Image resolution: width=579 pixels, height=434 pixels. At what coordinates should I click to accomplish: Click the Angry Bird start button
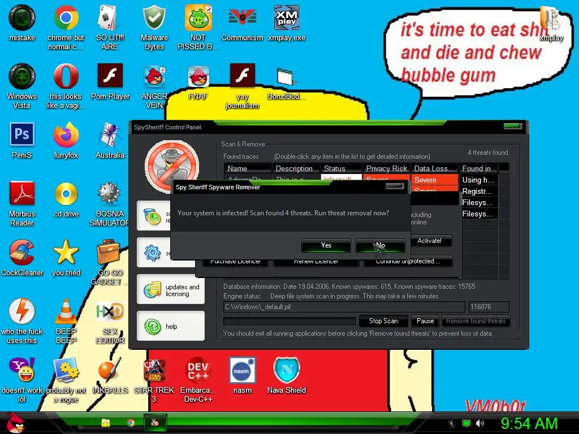click(x=15, y=423)
